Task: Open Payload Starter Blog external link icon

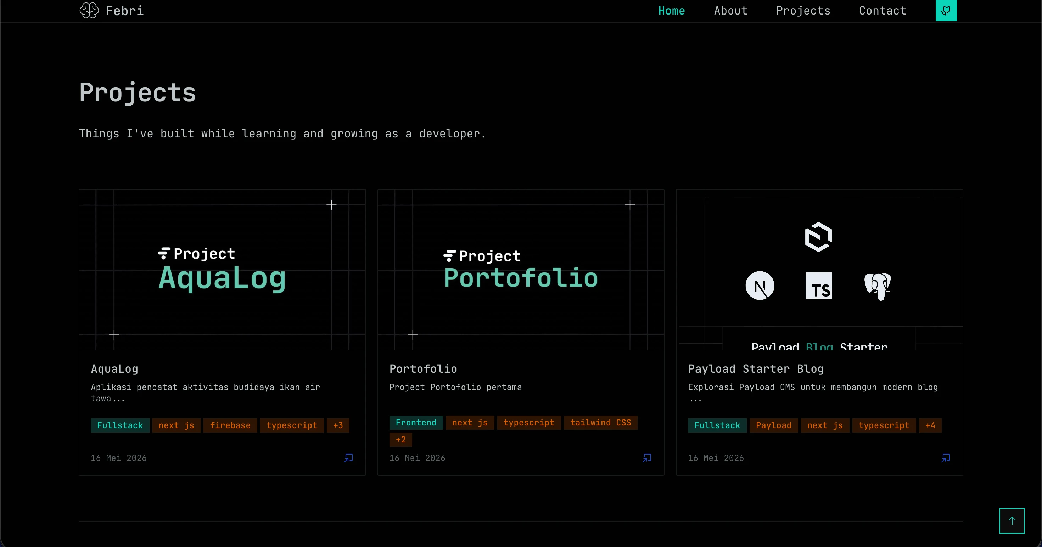Action: (x=945, y=458)
